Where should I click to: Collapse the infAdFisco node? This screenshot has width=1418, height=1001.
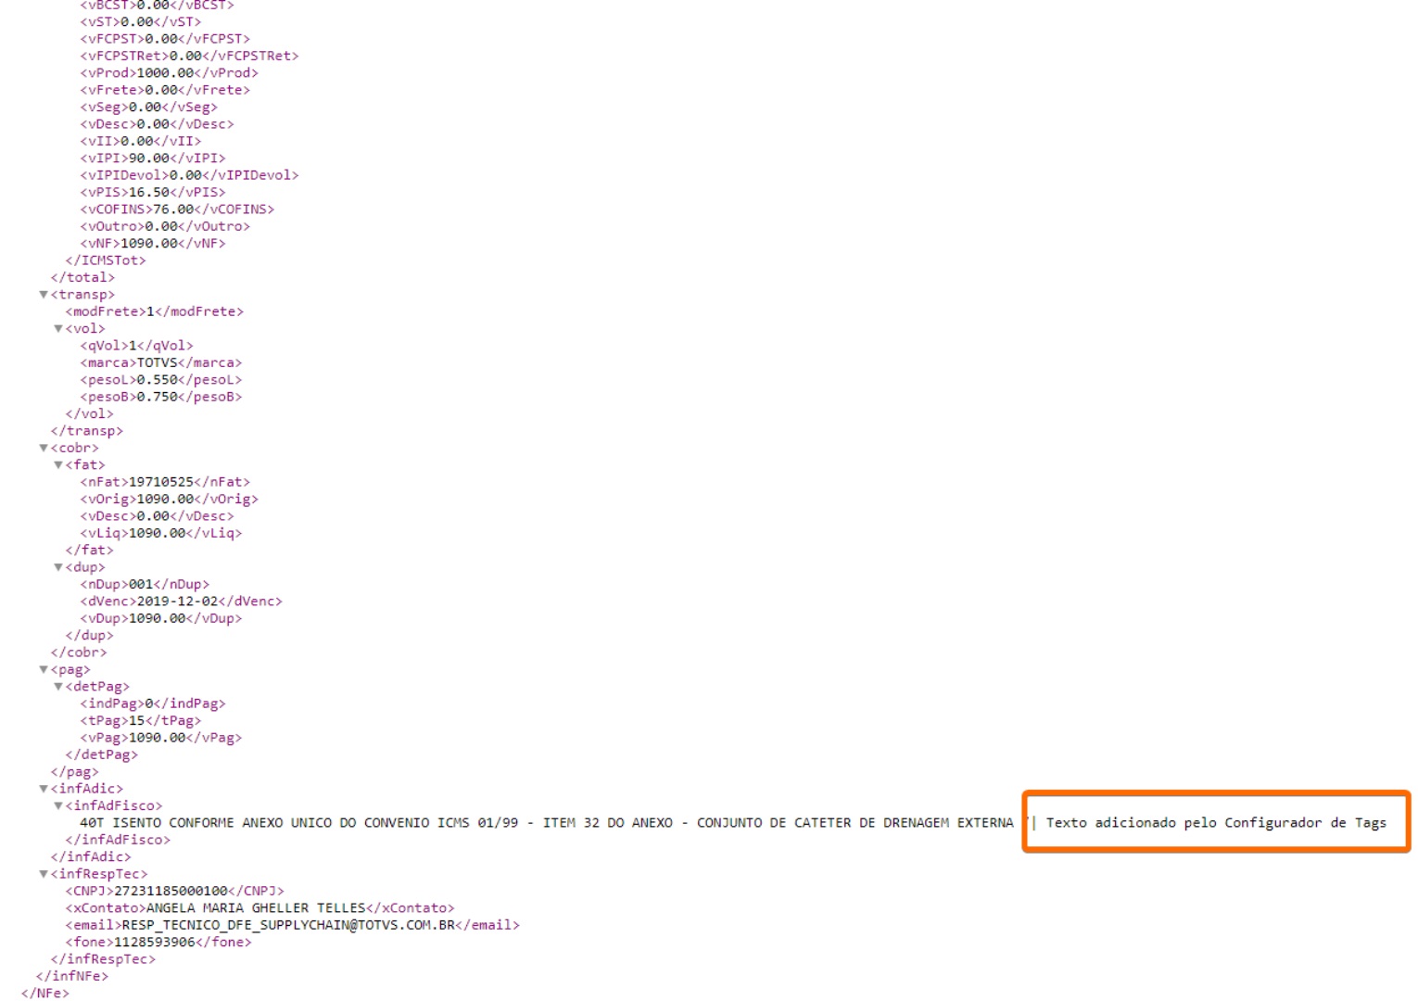58,806
